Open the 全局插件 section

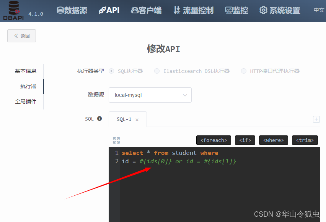click(25, 101)
